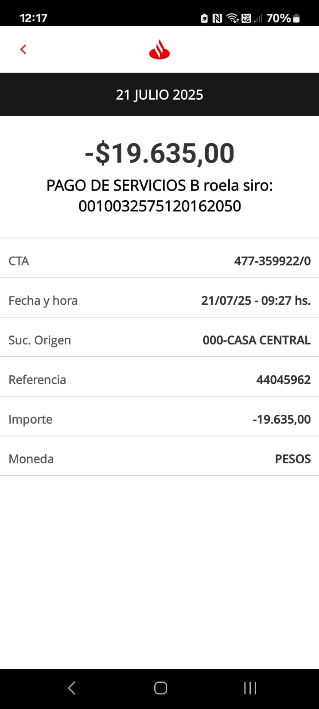Tap the -$19.635,00 transaction amount heading
Image resolution: width=319 pixels, height=709 pixels.
click(159, 153)
